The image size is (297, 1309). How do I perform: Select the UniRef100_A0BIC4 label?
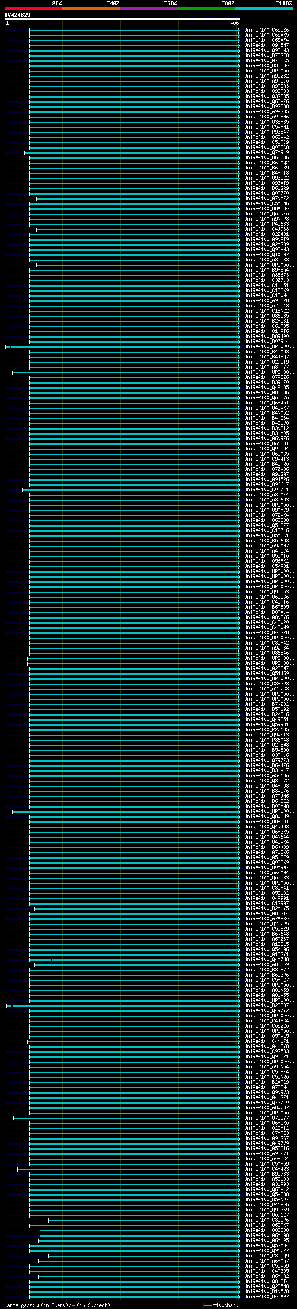(266, 1159)
